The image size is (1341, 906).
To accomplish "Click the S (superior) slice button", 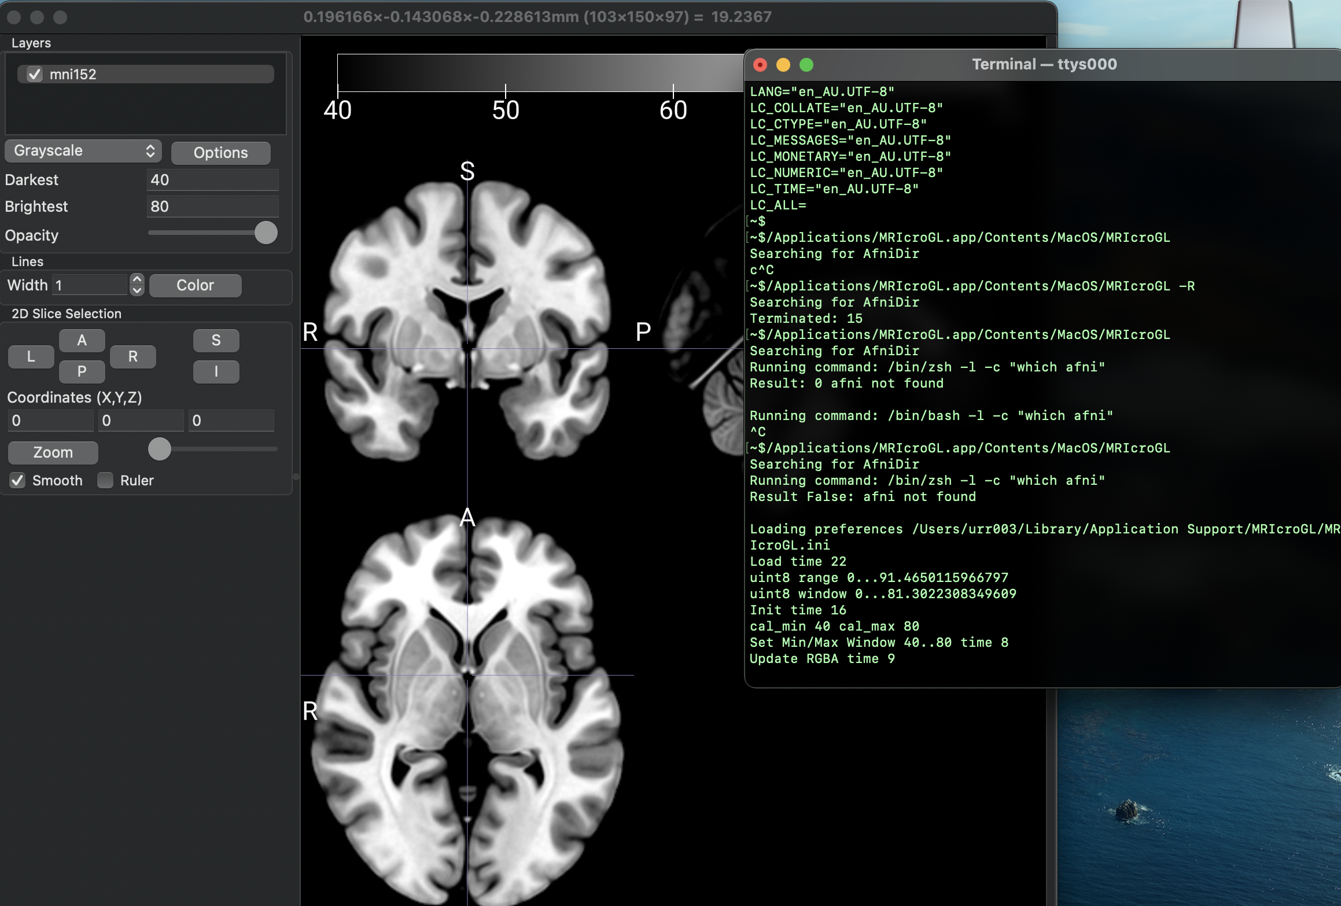I will click(x=216, y=340).
